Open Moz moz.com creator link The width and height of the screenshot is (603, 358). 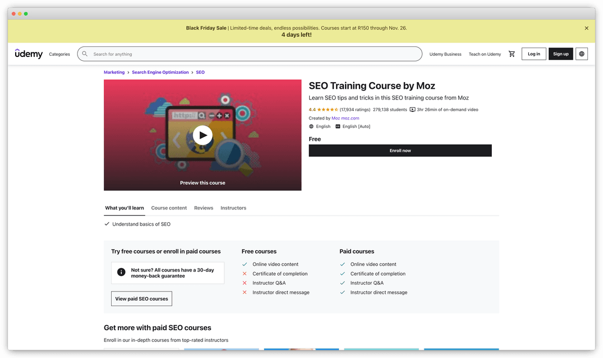tap(346, 118)
